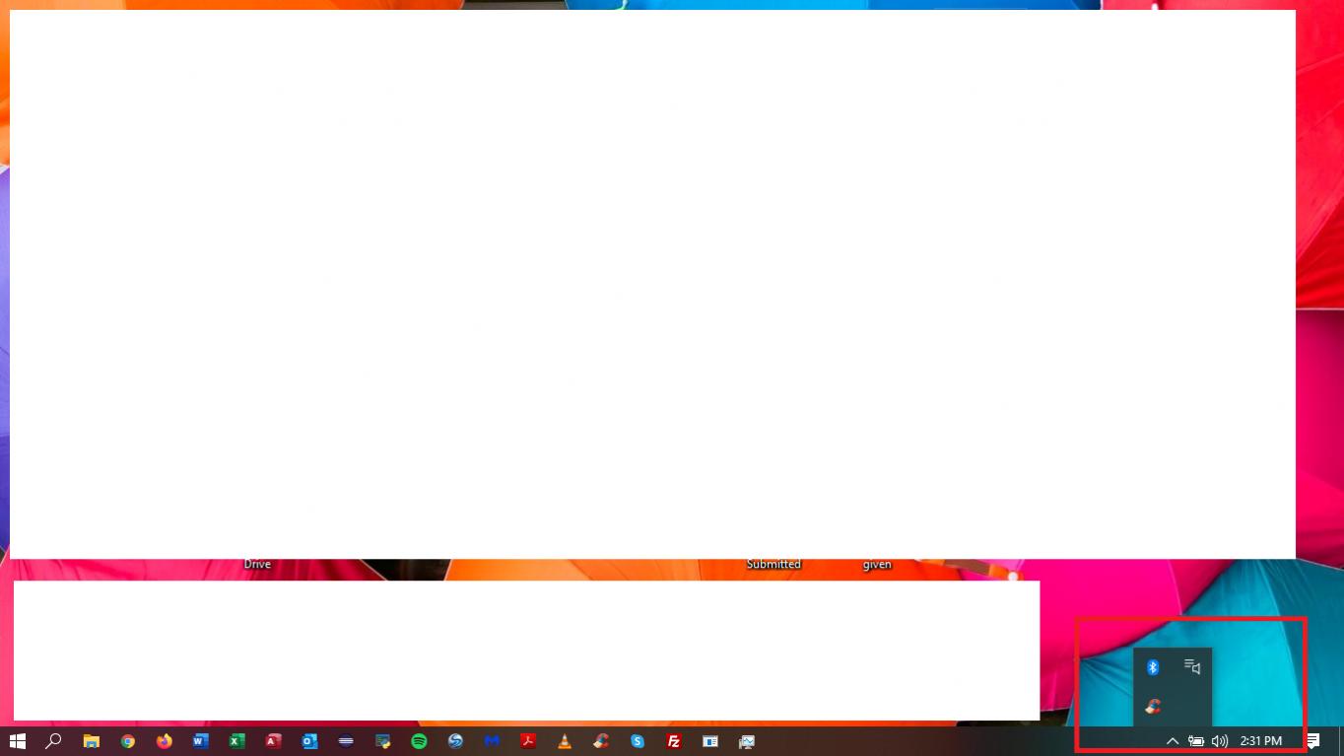
Task: Launch Eclipse IDE from taskbar
Action: [x=346, y=741]
